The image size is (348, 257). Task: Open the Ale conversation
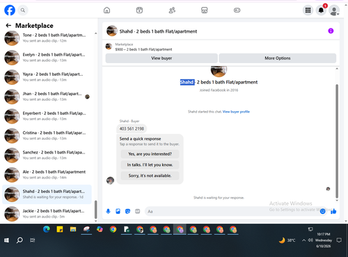47,174
